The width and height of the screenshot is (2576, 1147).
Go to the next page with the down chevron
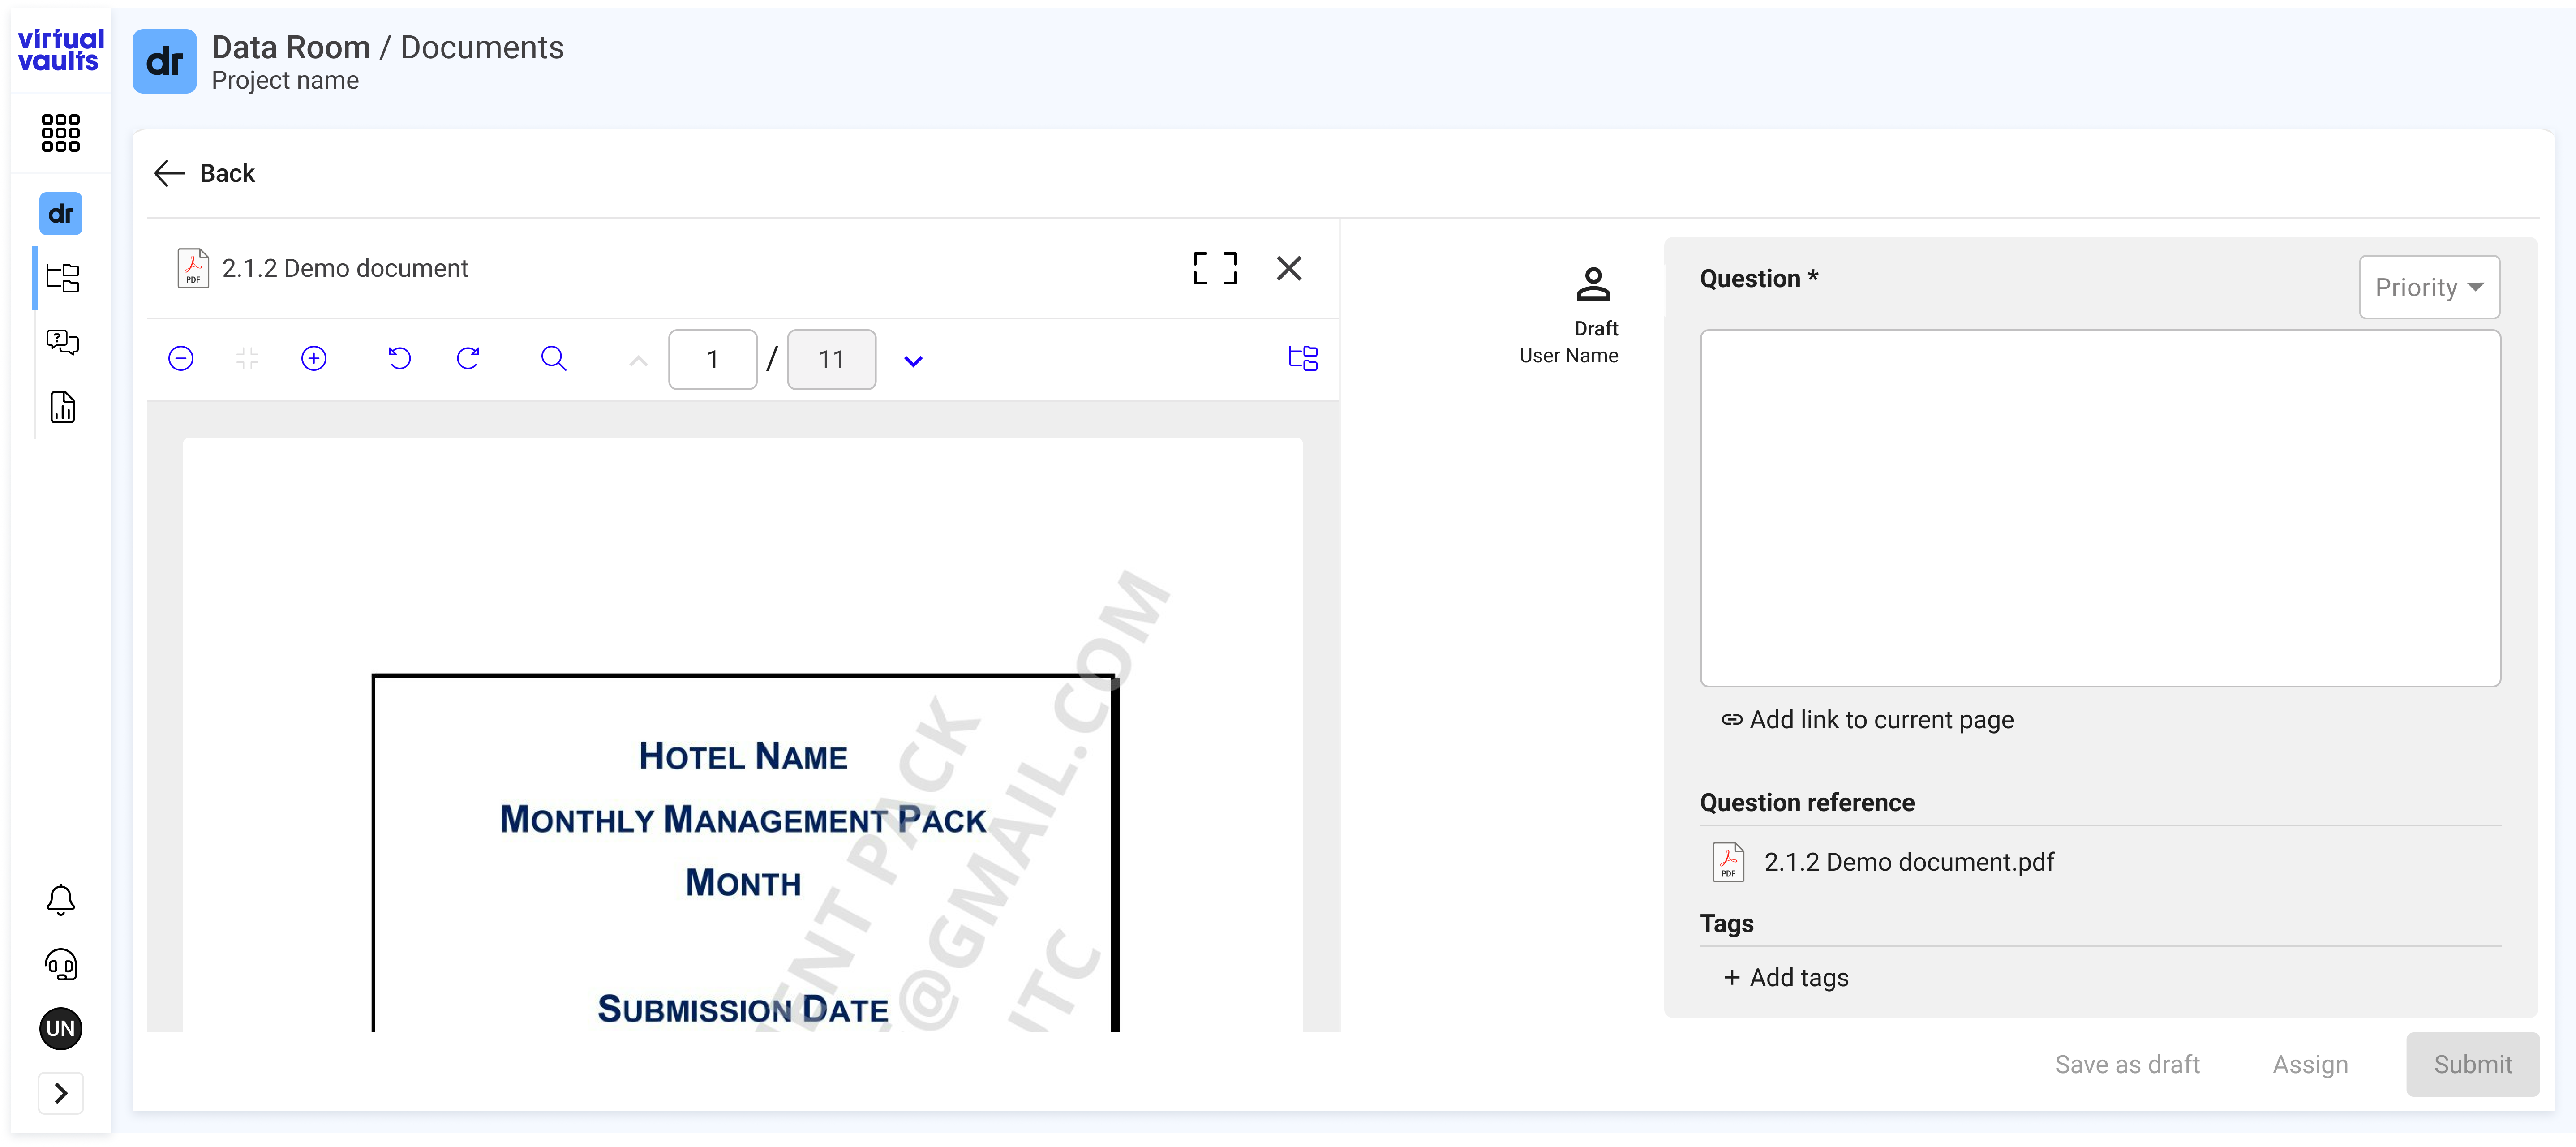913,361
